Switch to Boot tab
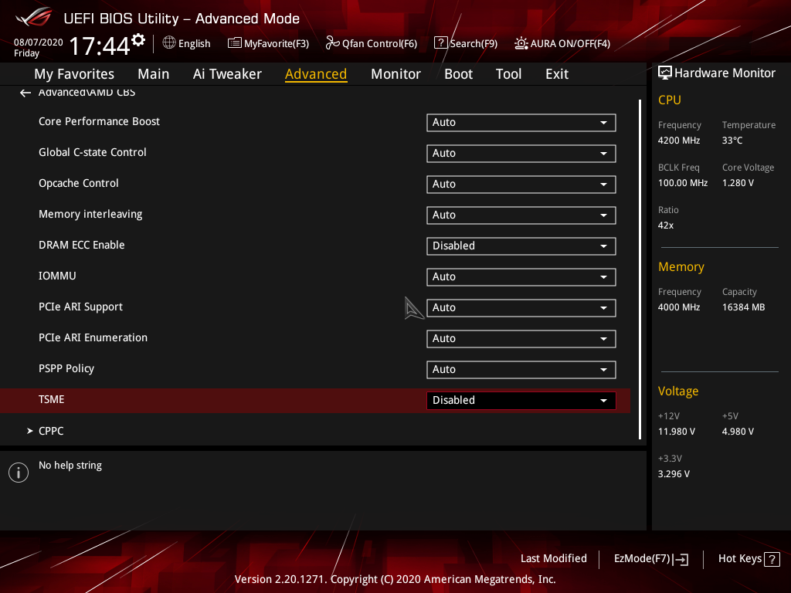 click(x=458, y=74)
